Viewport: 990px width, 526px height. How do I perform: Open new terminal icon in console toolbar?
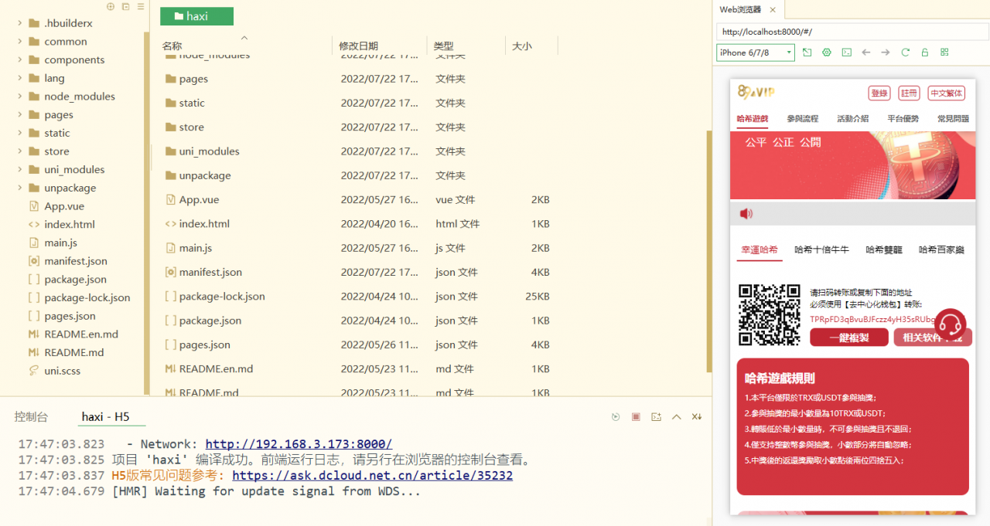pyautogui.click(x=656, y=417)
